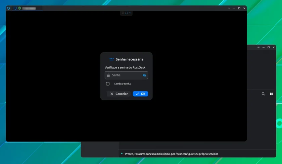Open the hamburger menu in the RustDesk main window
The height and width of the screenshot is (164, 282).
[x=258, y=47]
